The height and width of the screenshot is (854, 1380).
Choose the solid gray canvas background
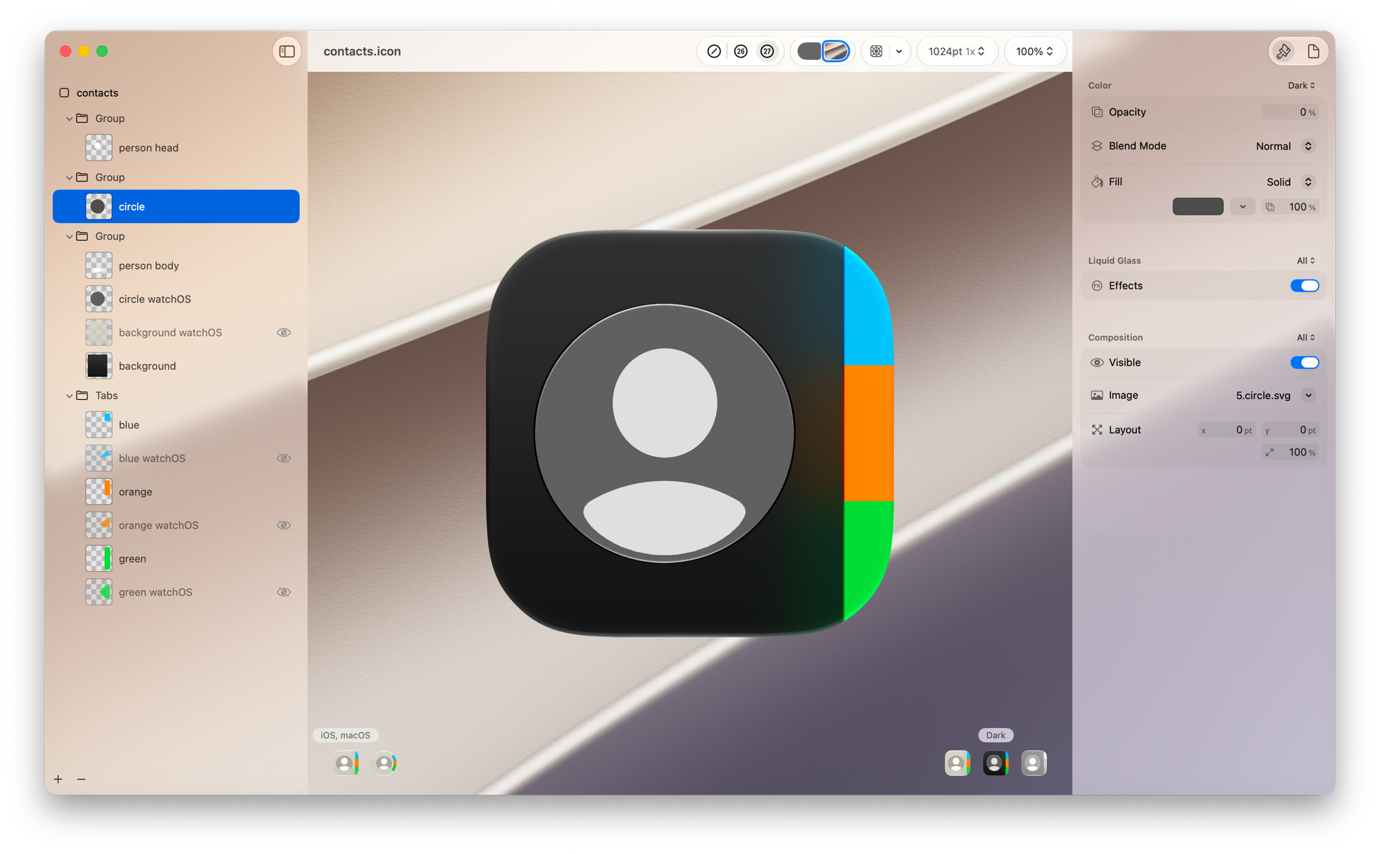809,51
